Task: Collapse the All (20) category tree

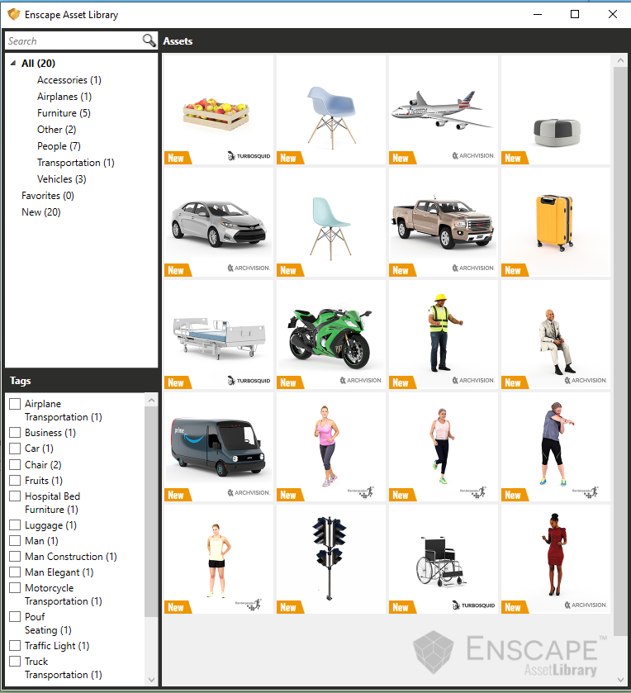Action: point(13,64)
